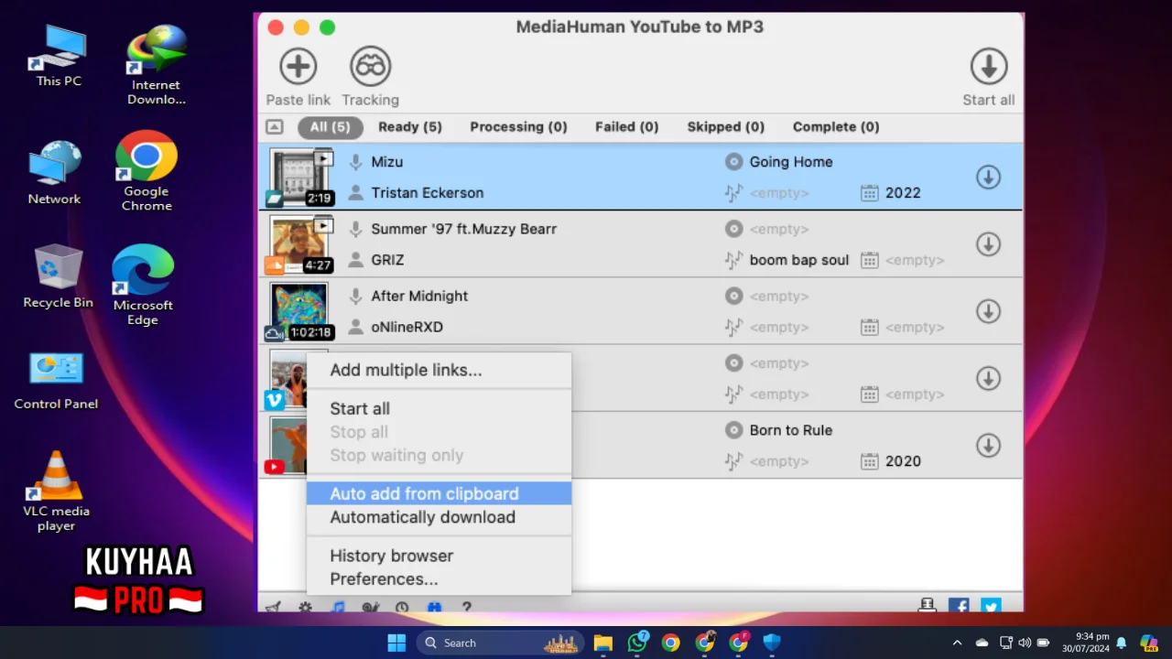Click the album text Going Home
This screenshot has height=659, width=1172.
pyautogui.click(x=791, y=162)
